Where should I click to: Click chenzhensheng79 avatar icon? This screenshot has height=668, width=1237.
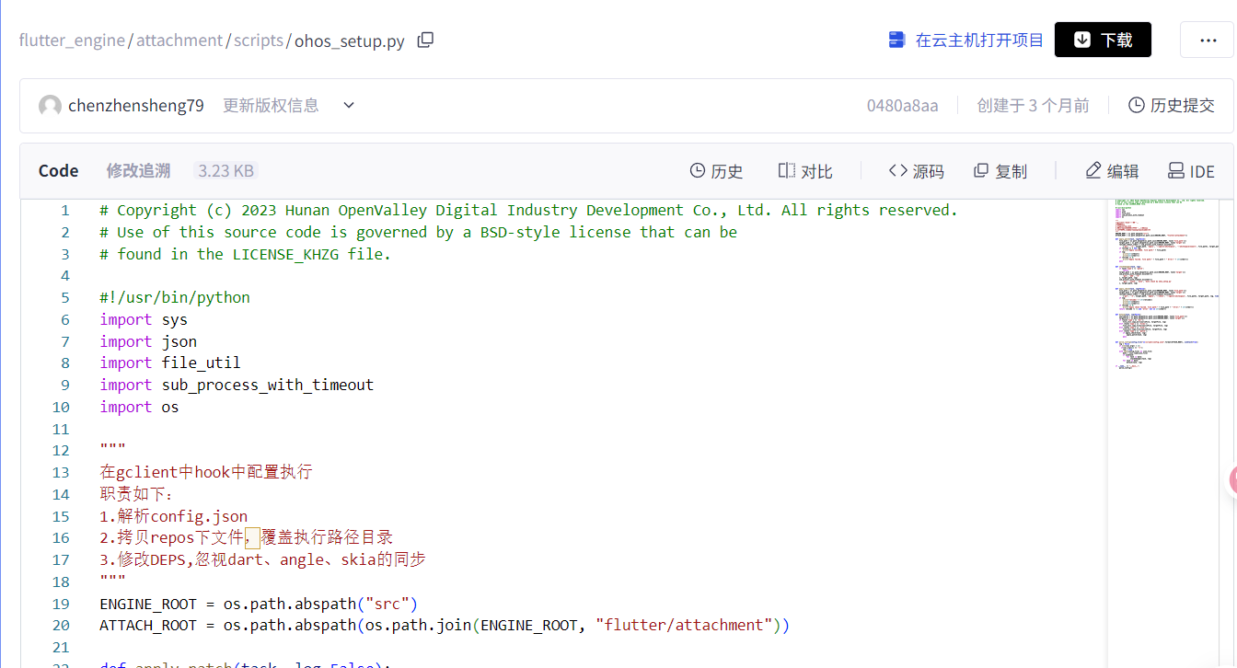(x=50, y=106)
